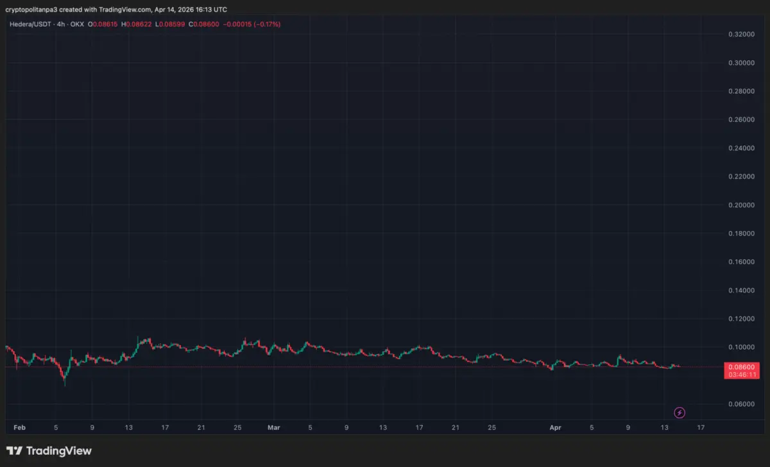The height and width of the screenshot is (467, 770).
Task: Click the −0.17% change percentage
Action: [267, 24]
